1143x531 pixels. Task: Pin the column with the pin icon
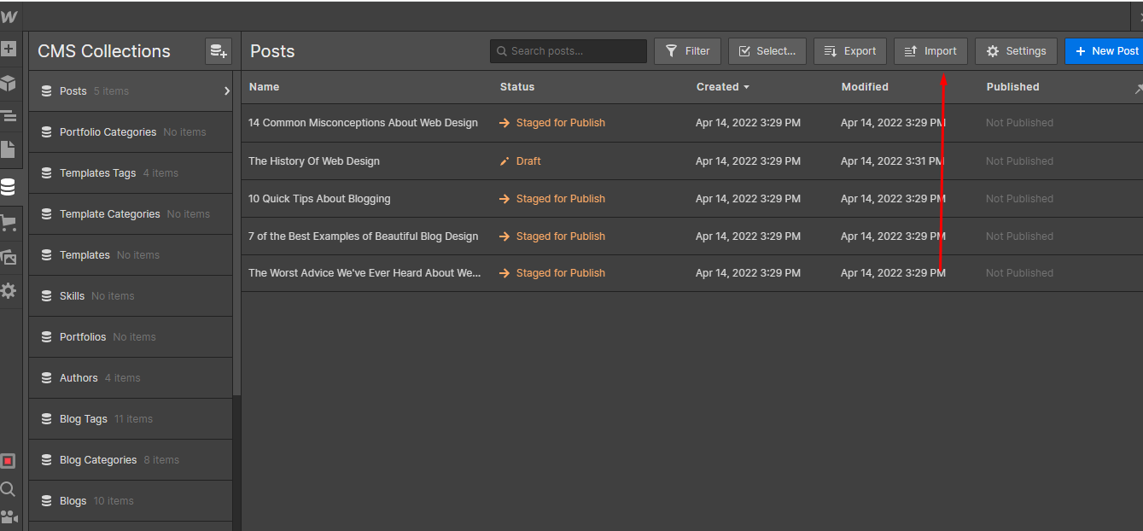(x=1138, y=88)
